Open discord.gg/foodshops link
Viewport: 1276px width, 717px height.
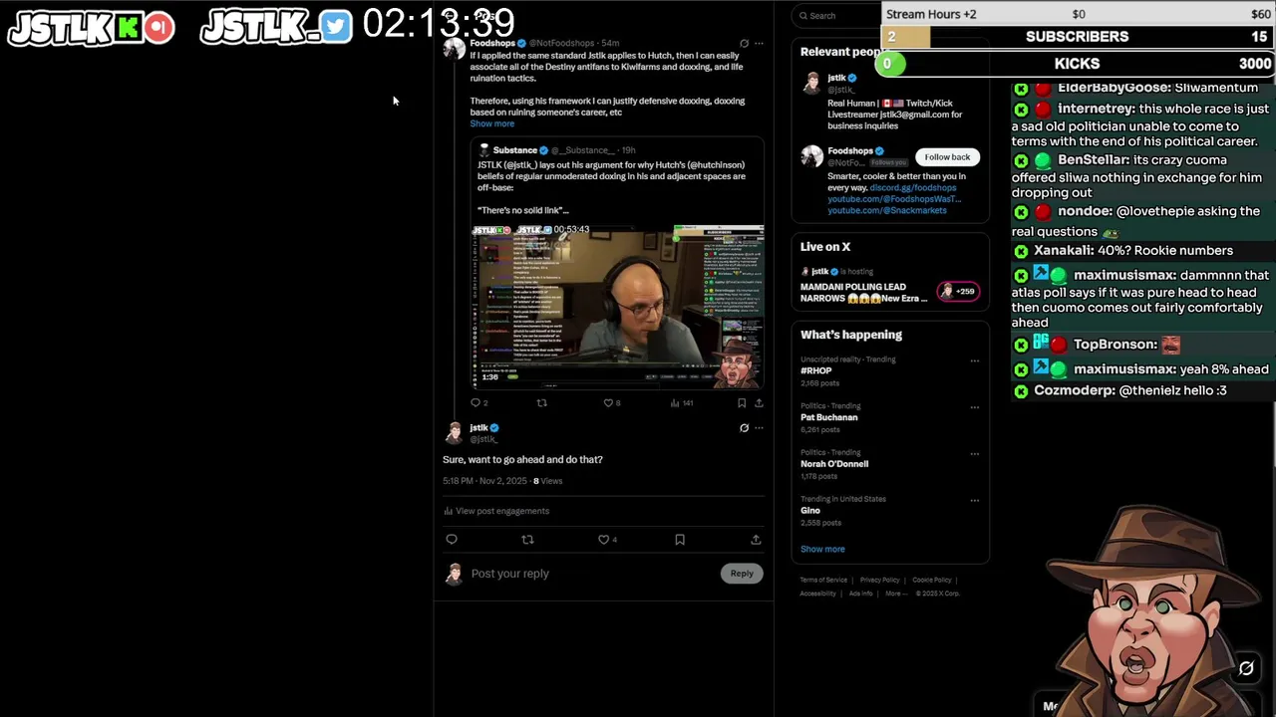coord(913,187)
